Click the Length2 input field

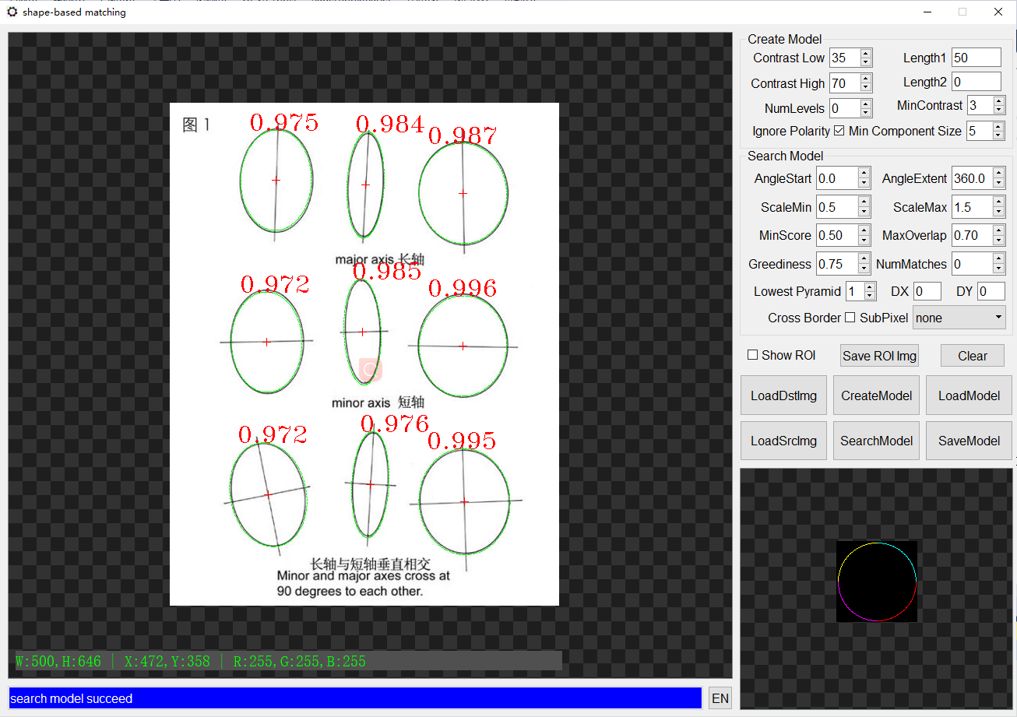tap(977, 82)
